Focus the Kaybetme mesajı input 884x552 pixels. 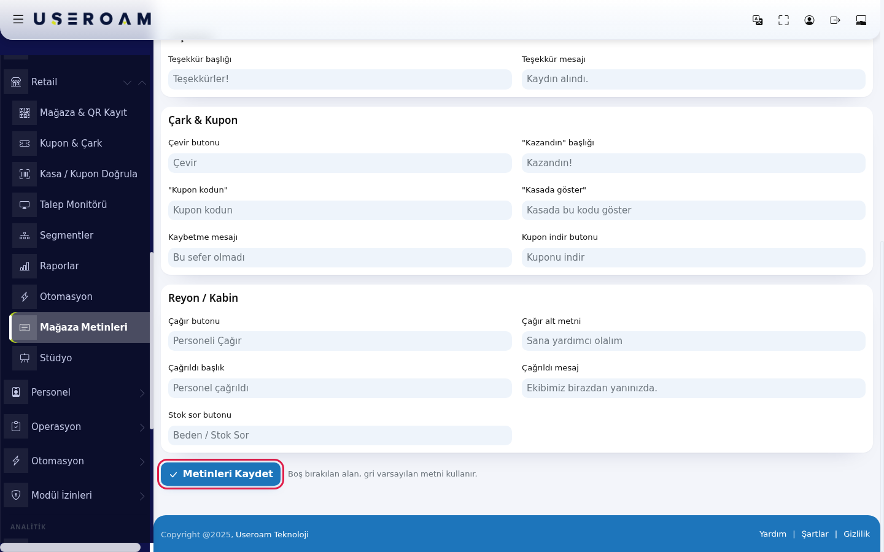pos(340,258)
